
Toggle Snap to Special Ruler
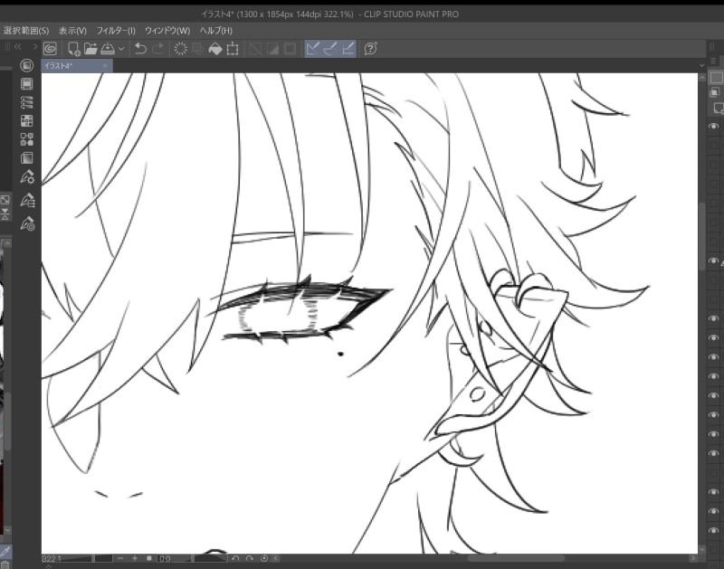point(330,49)
